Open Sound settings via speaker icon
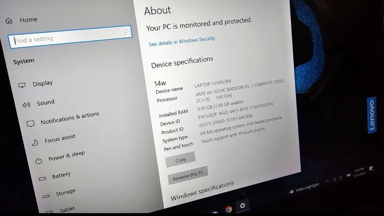The height and width of the screenshot is (216, 384). (x=26, y=104)
